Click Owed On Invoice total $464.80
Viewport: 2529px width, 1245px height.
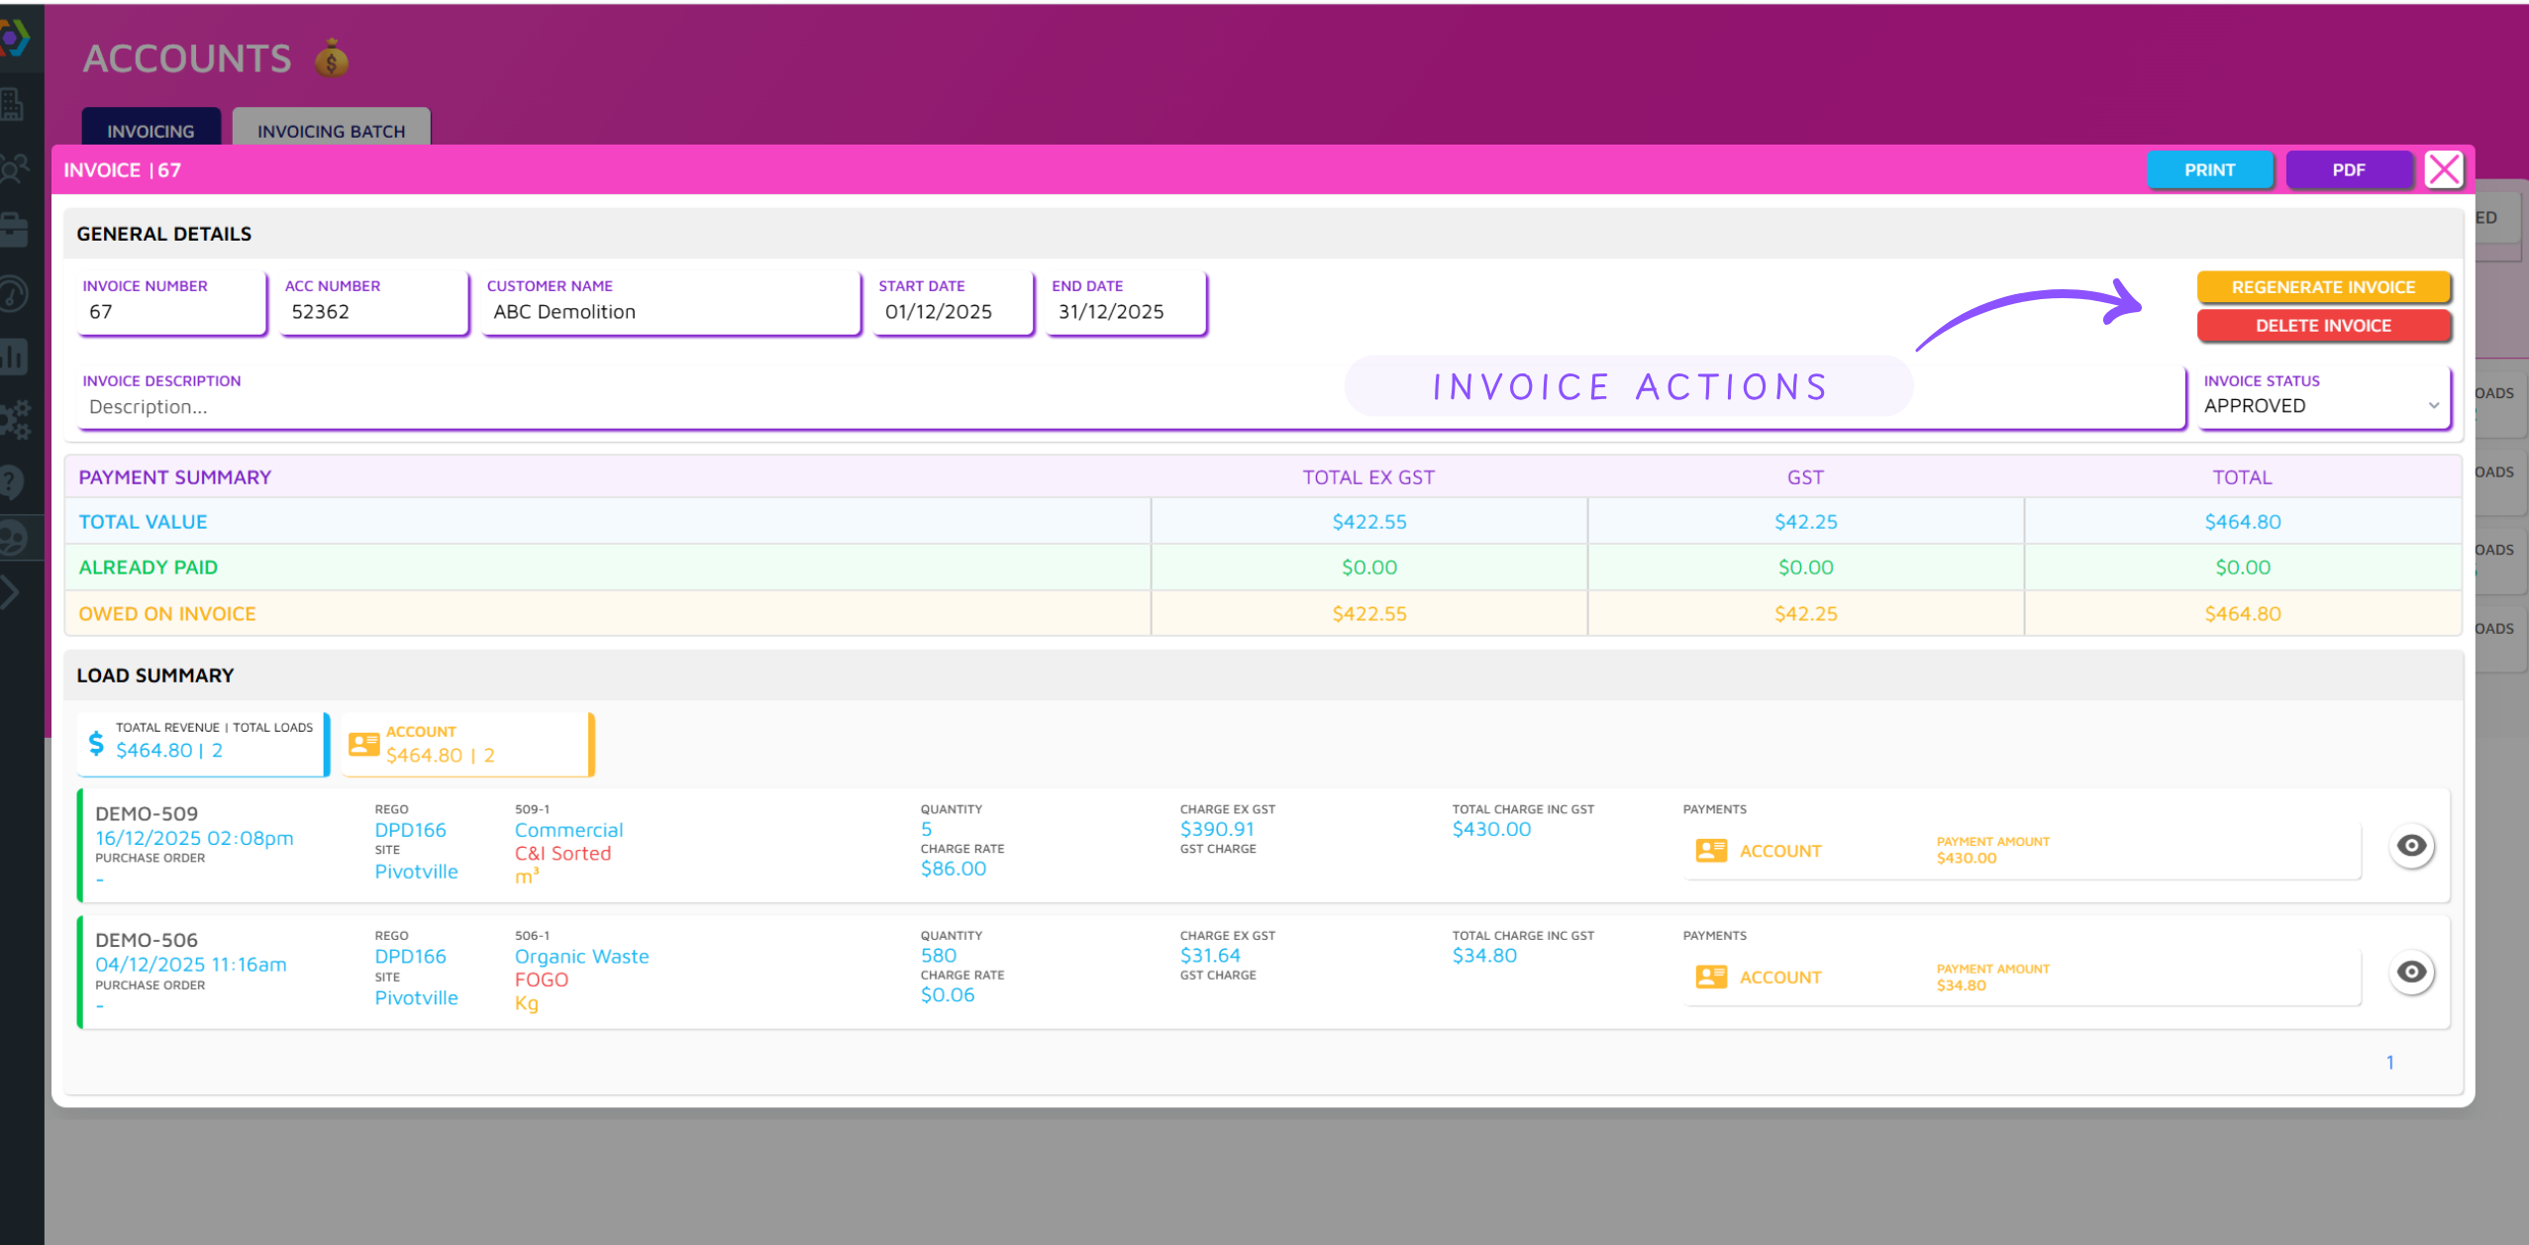pyautogui.click(x=2242, y=614)
